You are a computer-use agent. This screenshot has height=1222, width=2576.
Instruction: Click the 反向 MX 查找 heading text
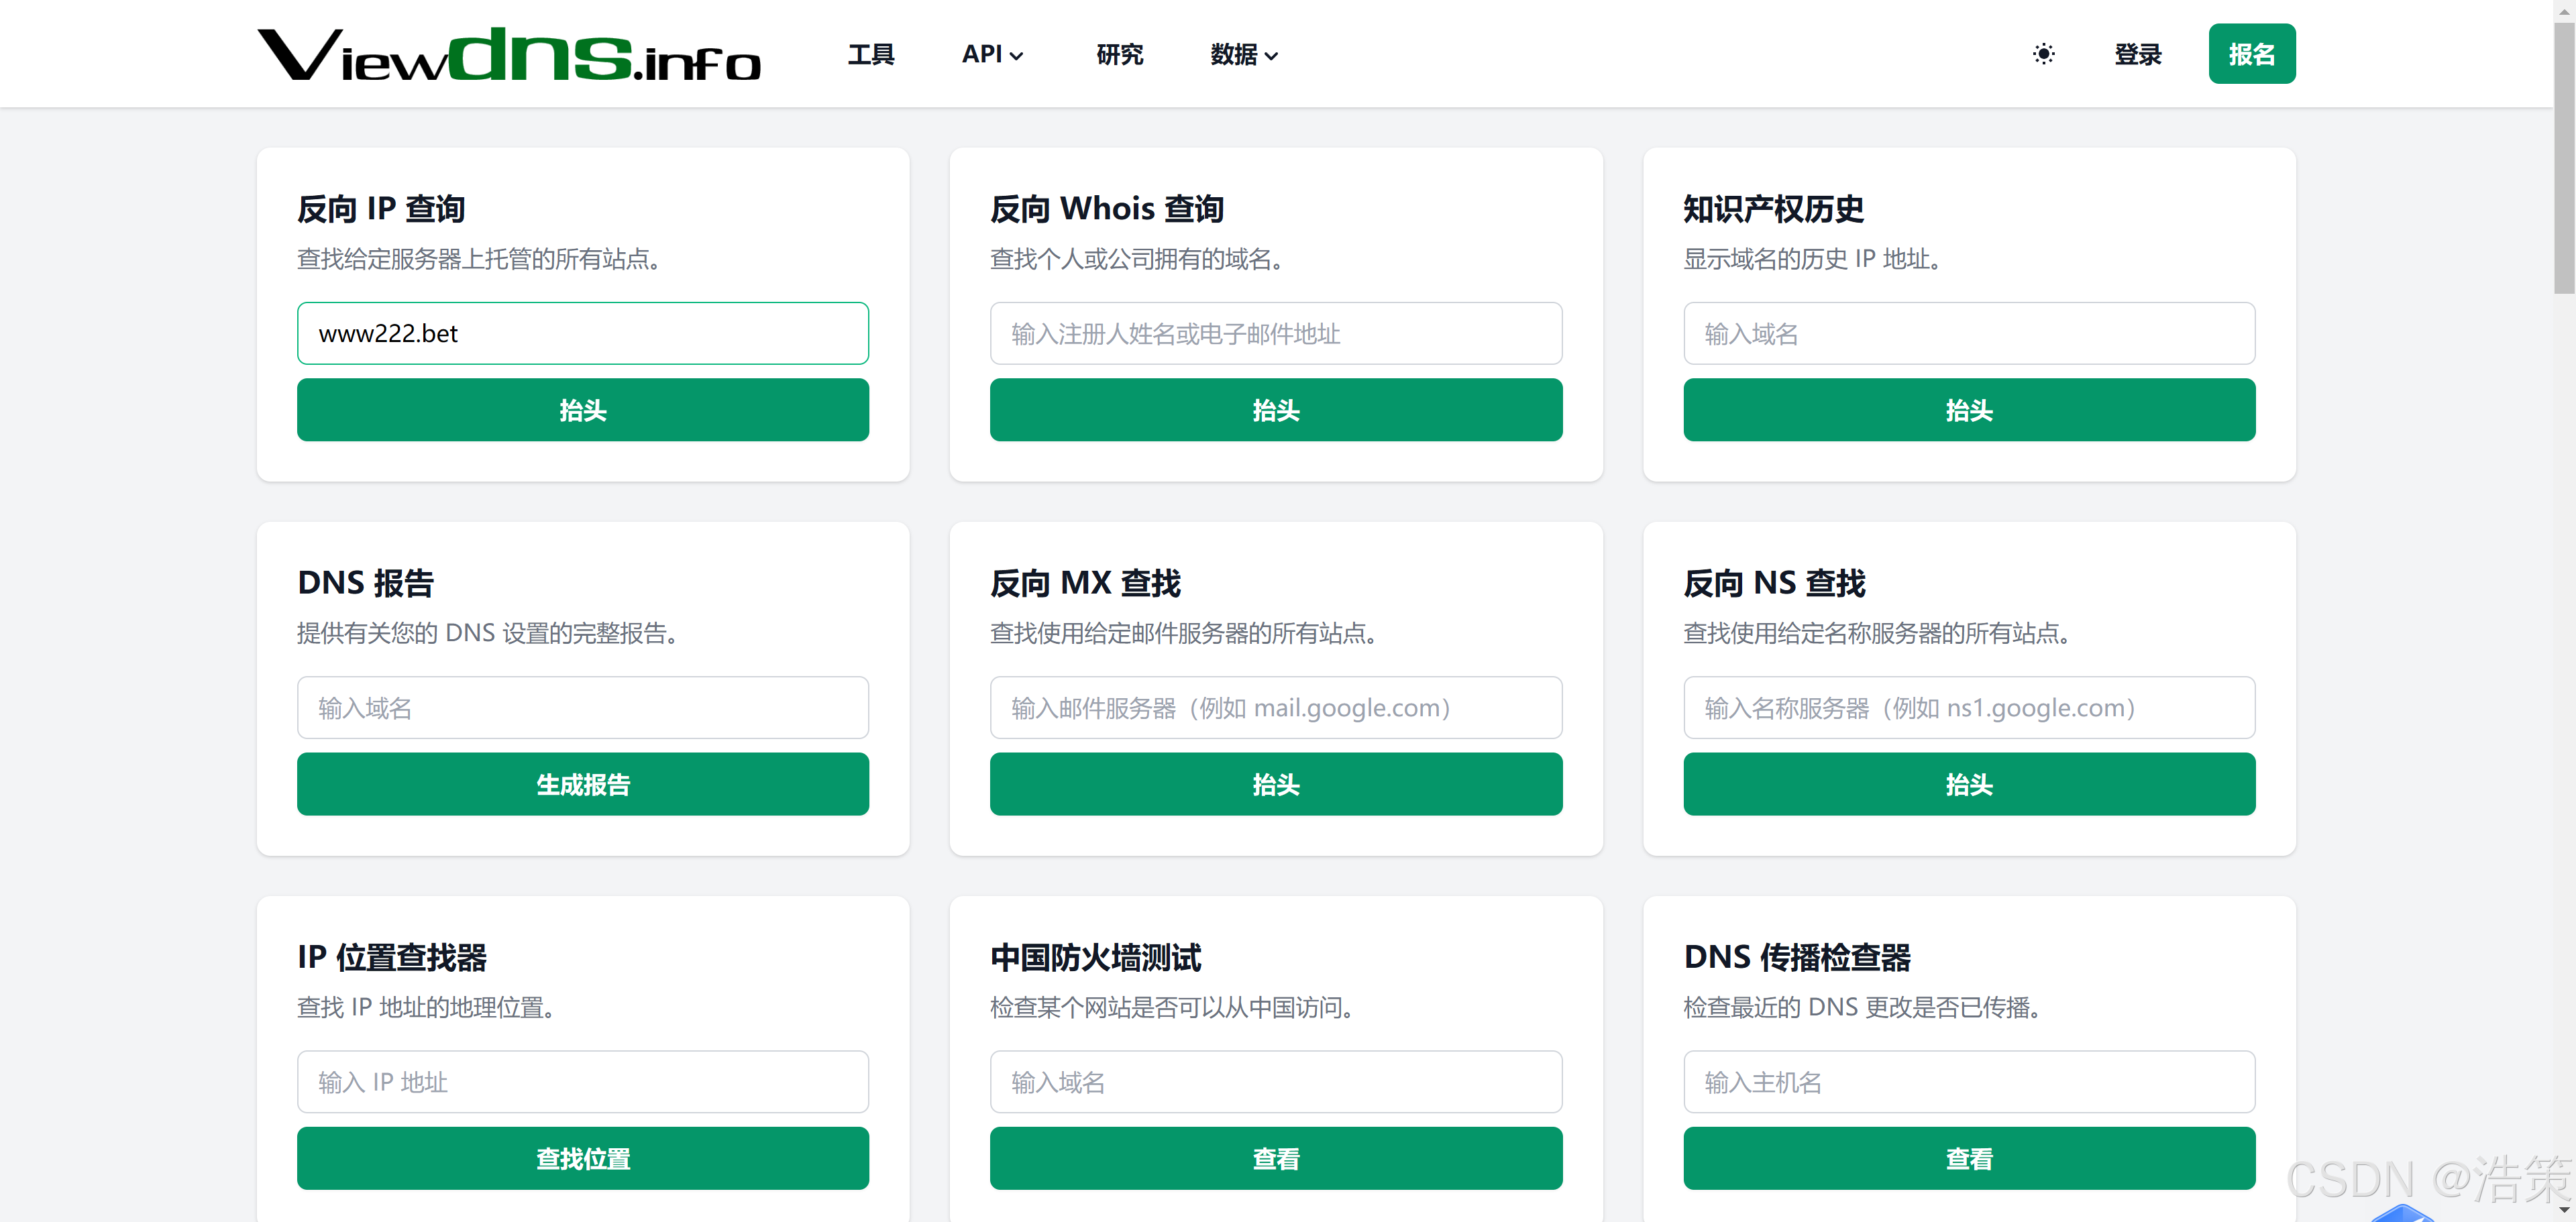[1086, 582]
